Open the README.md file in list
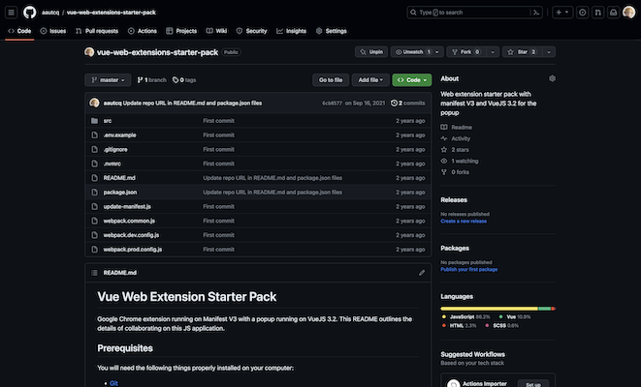This screenshot has height=387, width=641. [119, 178]
